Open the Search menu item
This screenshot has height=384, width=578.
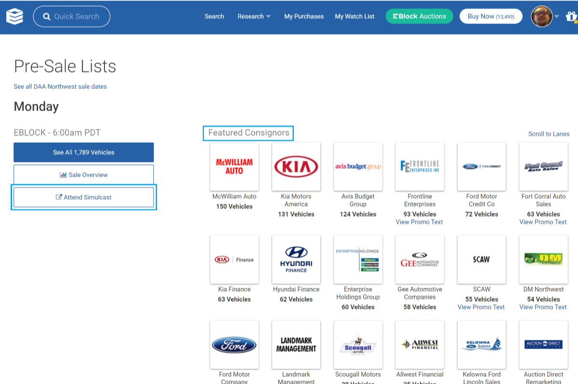[214, 16]
